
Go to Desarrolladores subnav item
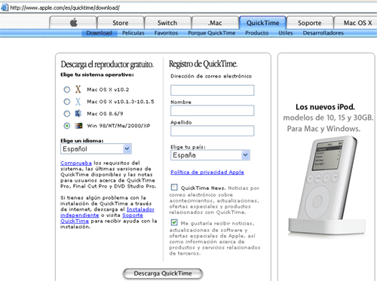(323, 33)
